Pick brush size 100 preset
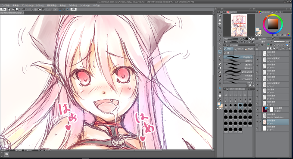Image resolution: width=293 pixels, height=159 pixels. (x=250, y=112)
